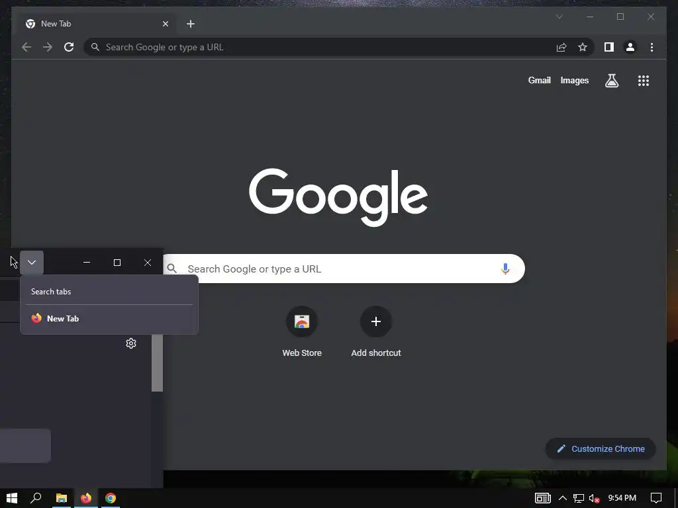Click the Google search box
This screenshot has width=678, height=508.
[x=344, y=269]
